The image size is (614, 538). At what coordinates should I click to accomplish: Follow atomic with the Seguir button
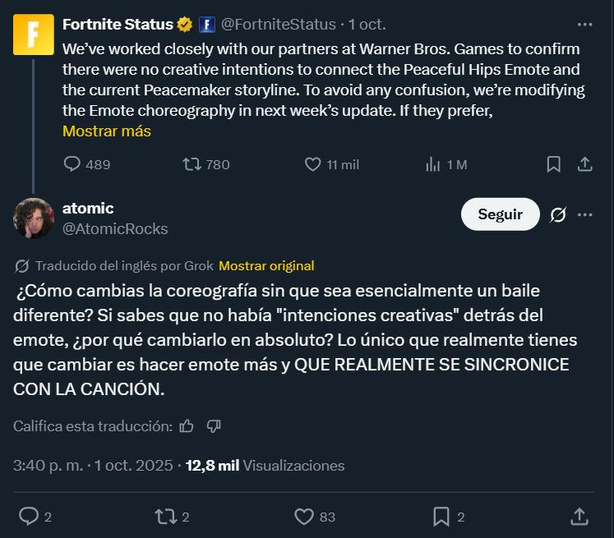pyautogui.click(x=500, y=214)
